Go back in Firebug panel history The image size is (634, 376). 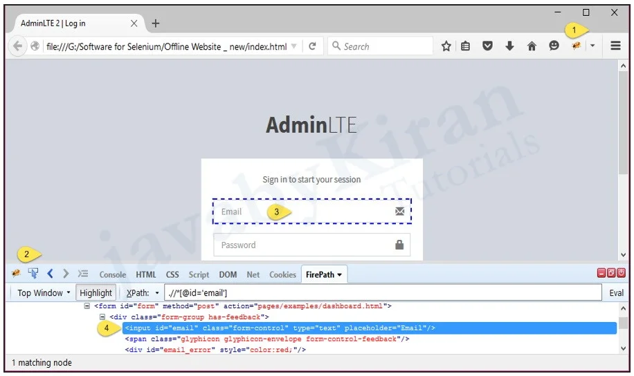pyautogui.click(x=50, y=274)
